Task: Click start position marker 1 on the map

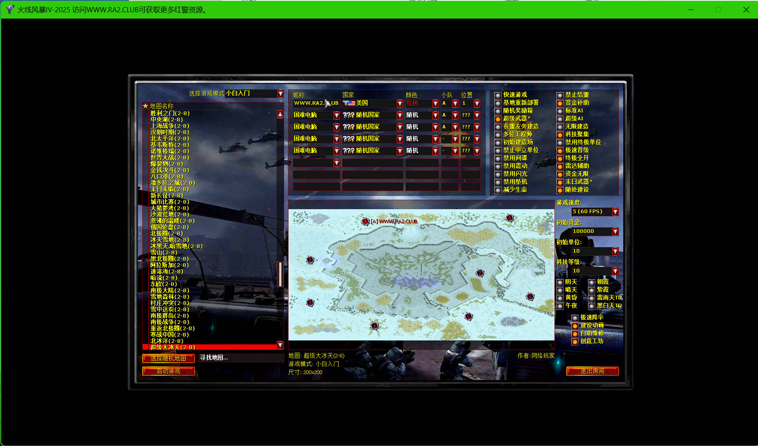Action: 366,221
